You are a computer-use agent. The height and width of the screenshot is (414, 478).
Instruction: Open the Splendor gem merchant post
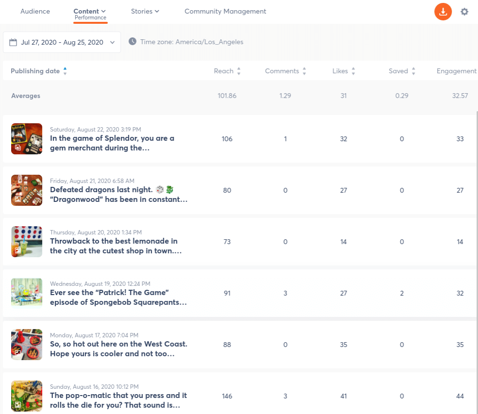pyautogui.click(x=112, y=143)
